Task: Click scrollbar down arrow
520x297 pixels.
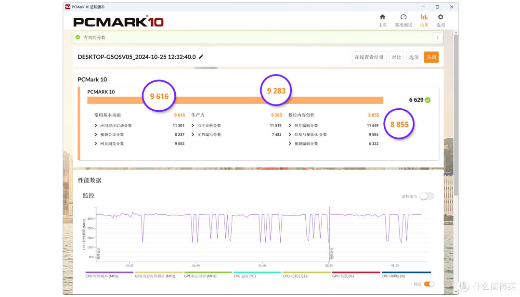Action: [456, 292]
